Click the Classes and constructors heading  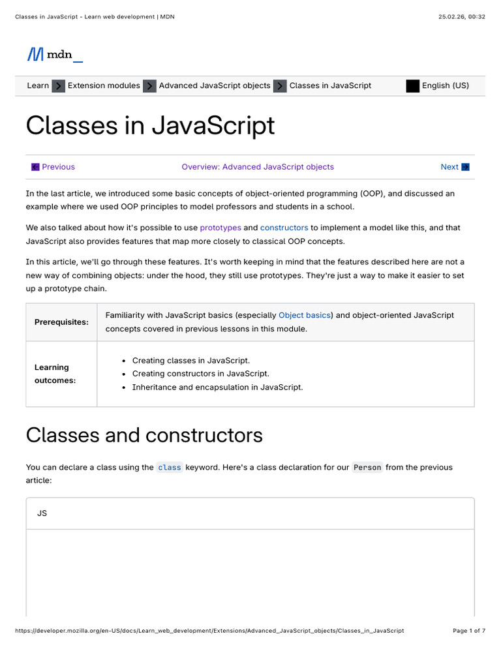144,435
